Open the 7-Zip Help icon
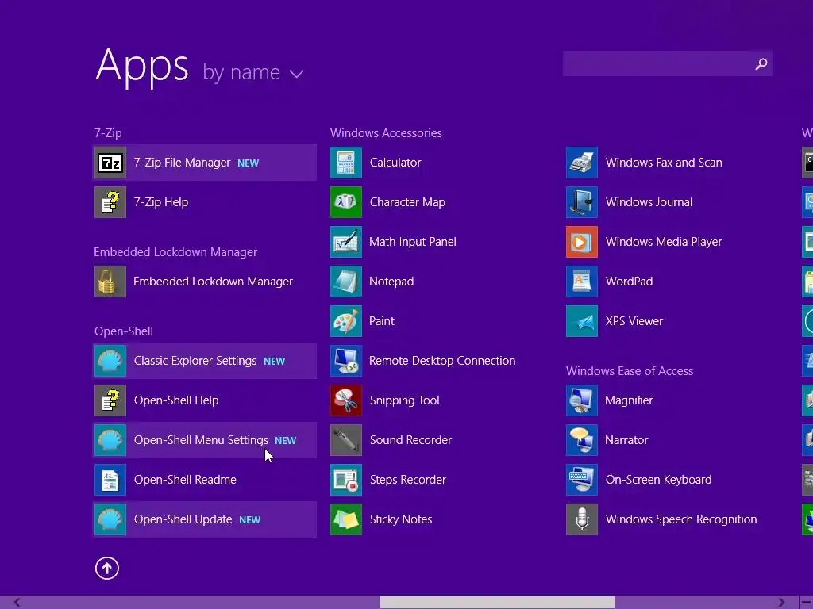 110,202
